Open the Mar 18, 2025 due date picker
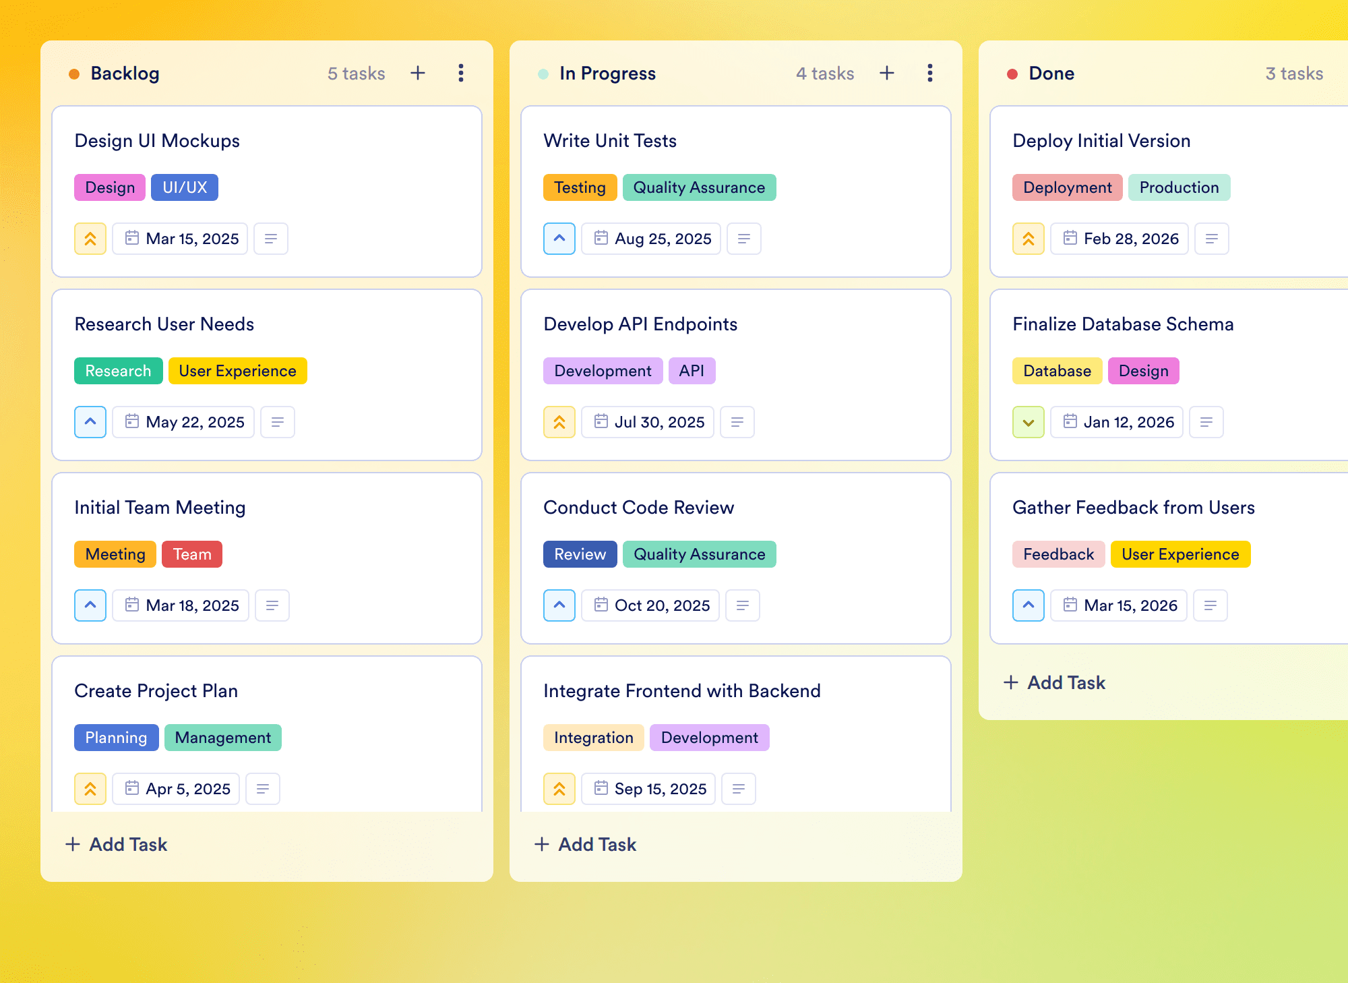 coord(181,605)
